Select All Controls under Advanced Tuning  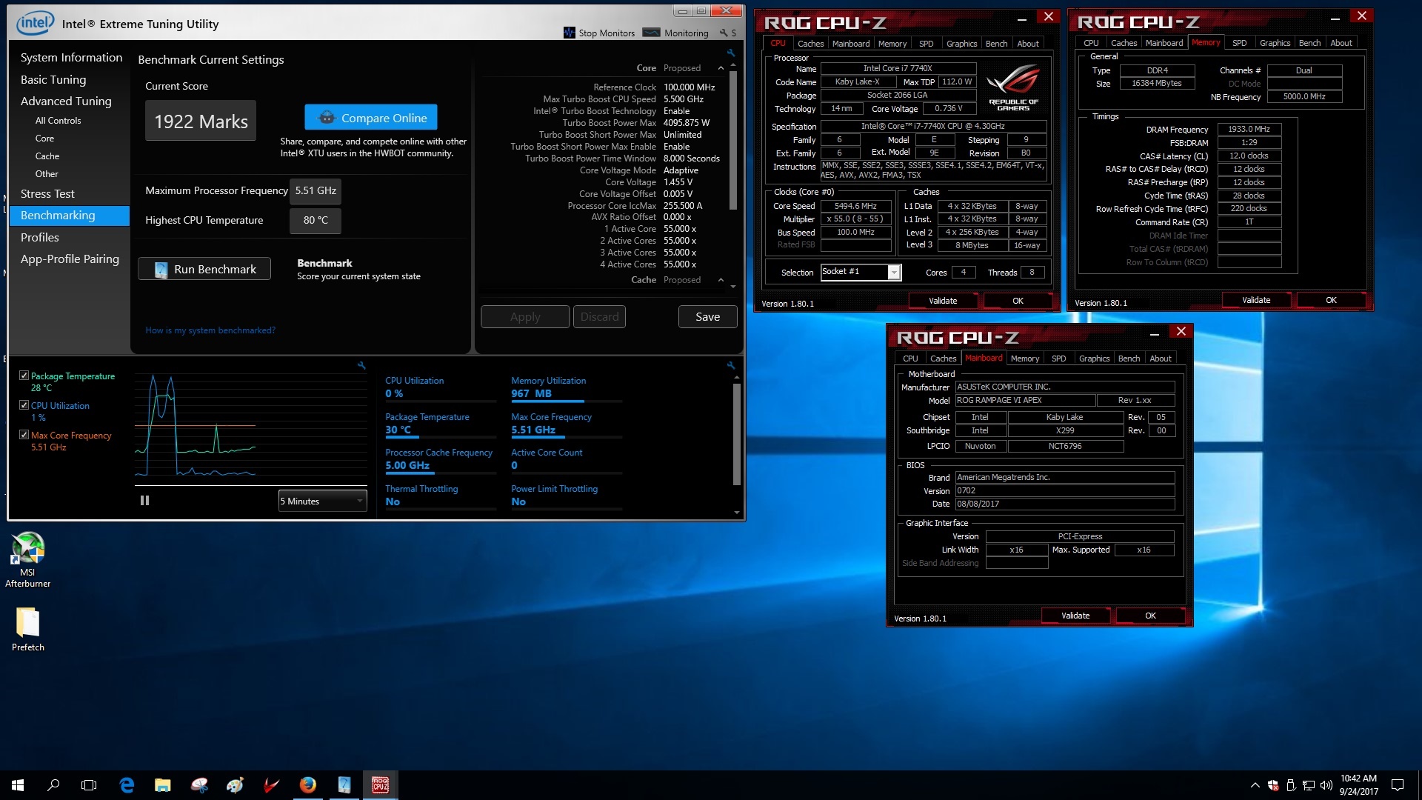coord(58,120)
